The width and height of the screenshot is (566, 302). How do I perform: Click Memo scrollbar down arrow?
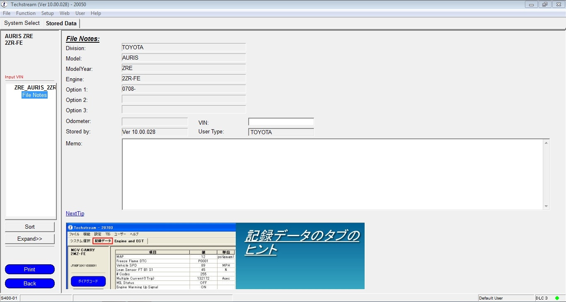547,206
